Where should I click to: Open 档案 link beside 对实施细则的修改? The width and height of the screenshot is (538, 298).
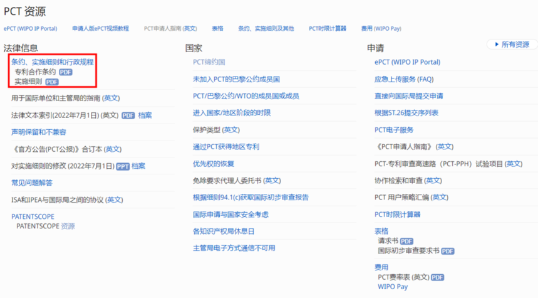click(x=138, y=166)
